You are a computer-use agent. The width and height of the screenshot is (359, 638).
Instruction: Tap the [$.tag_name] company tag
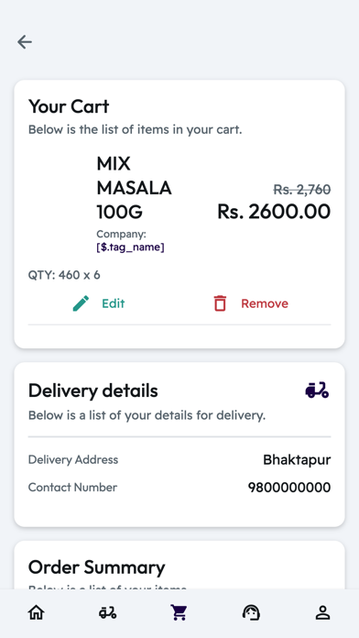[130, 247]
